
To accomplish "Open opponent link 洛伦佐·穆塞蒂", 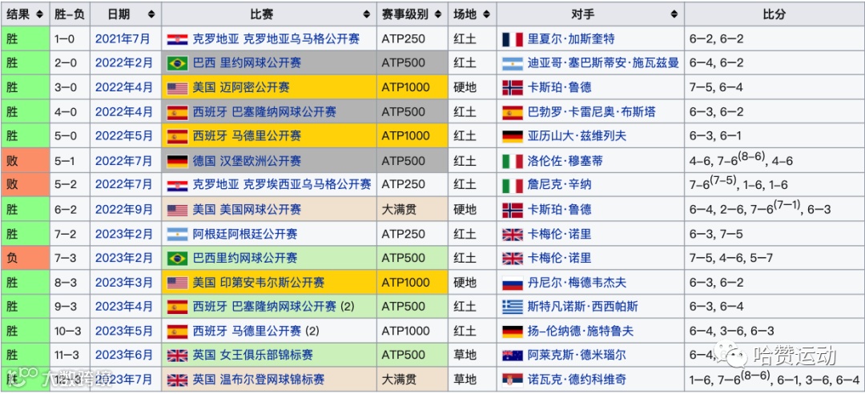I will click(x=565, y=161).
